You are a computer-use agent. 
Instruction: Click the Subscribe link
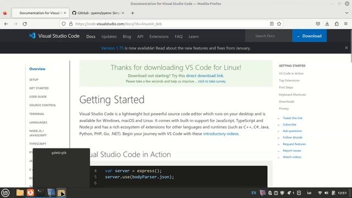[289, 124]
